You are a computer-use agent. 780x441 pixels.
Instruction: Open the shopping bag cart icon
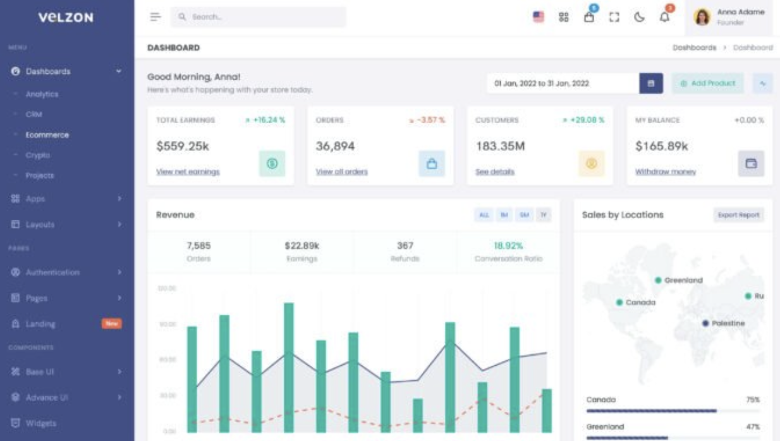click(x=589, y=17)
